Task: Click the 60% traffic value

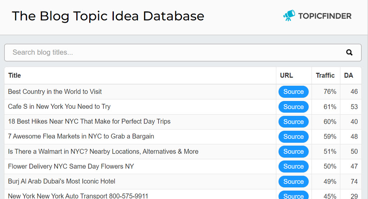Action: 330,122
